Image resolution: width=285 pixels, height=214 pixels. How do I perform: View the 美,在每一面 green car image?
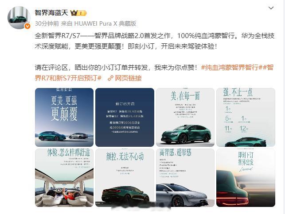(x=185, y=117)
